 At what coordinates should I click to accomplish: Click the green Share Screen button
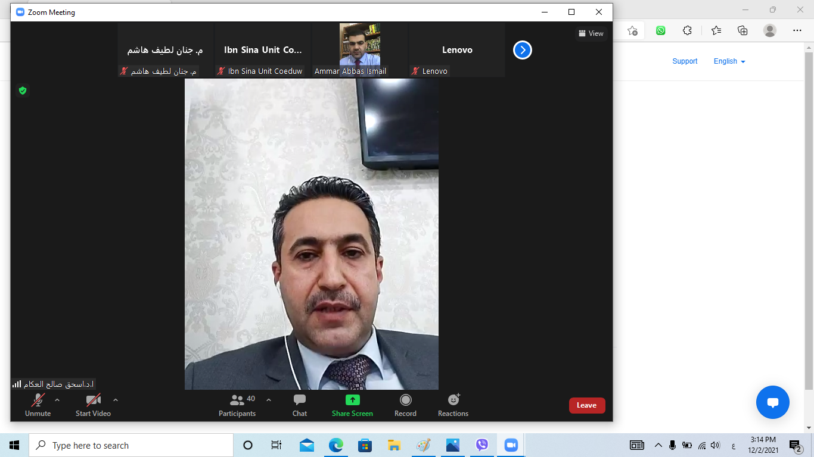[352, 405]
